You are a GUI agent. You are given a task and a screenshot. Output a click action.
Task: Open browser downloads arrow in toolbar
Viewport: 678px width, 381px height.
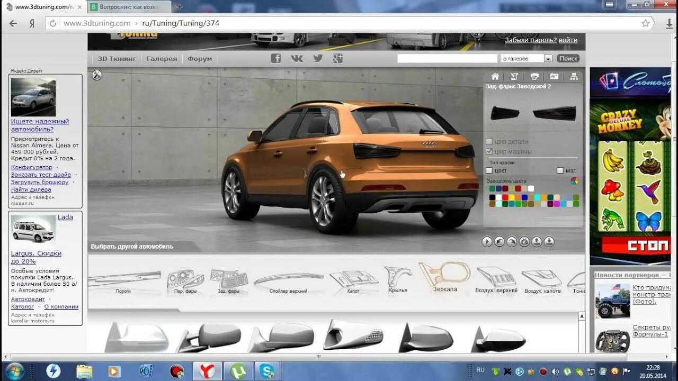(x=670, y=23)
